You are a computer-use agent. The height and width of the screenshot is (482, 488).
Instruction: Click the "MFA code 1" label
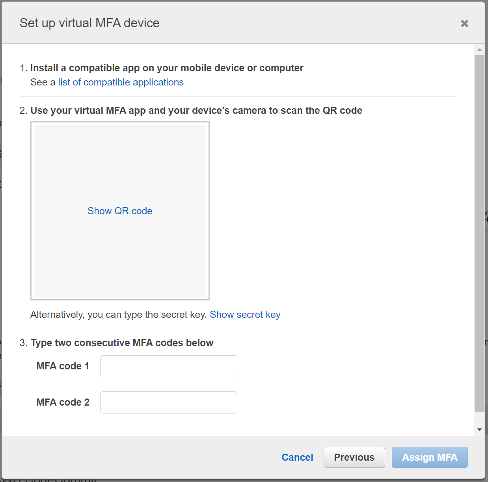63,366
